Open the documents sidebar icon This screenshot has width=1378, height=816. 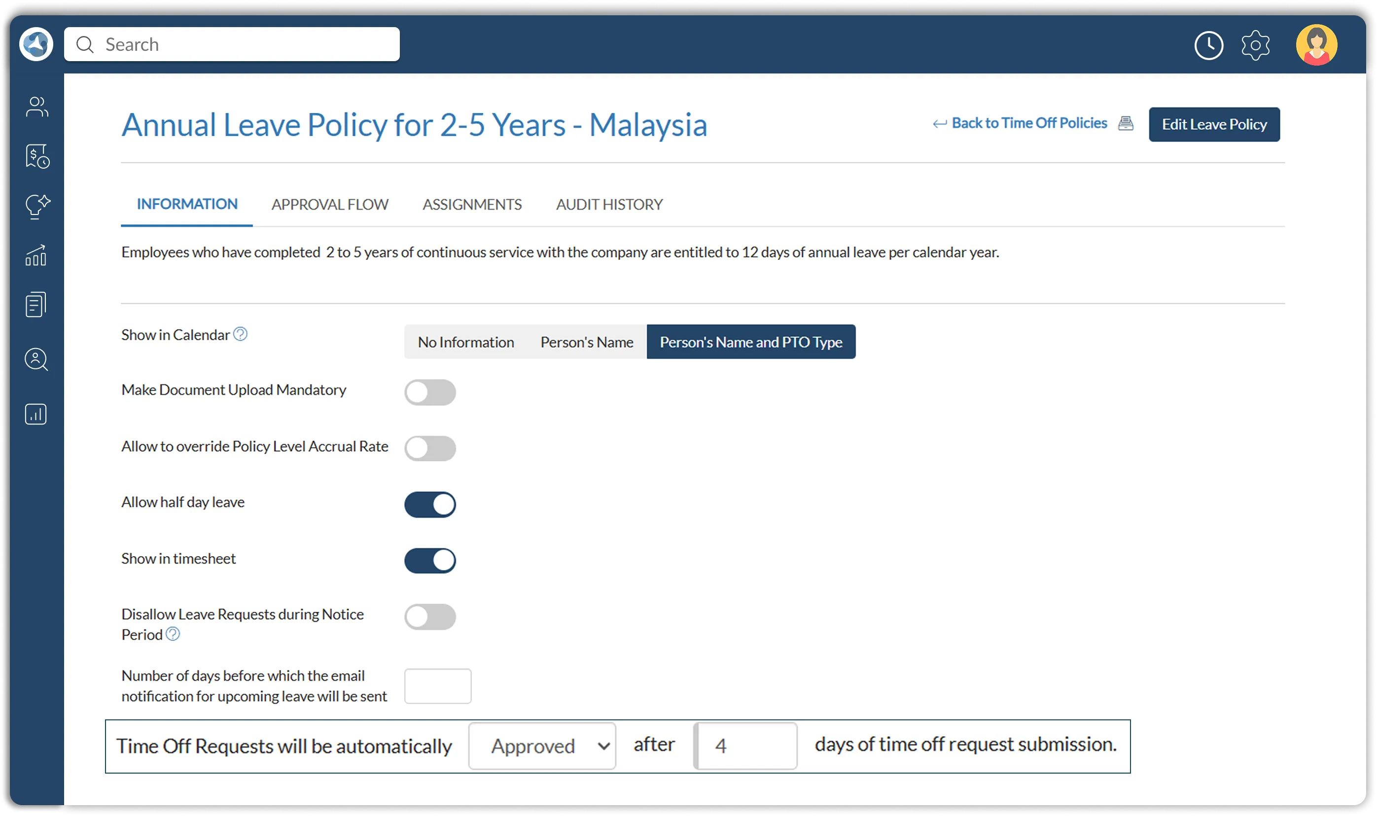click(x=36, y=305)
